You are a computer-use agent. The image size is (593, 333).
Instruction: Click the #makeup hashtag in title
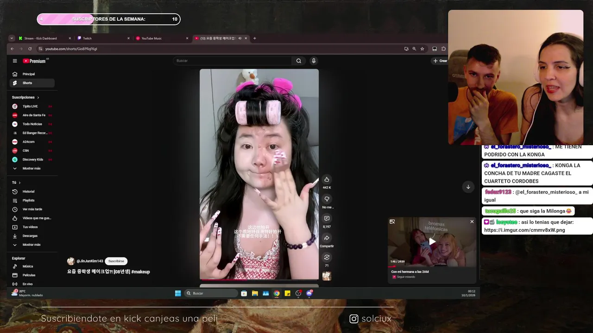click(140, 272)
